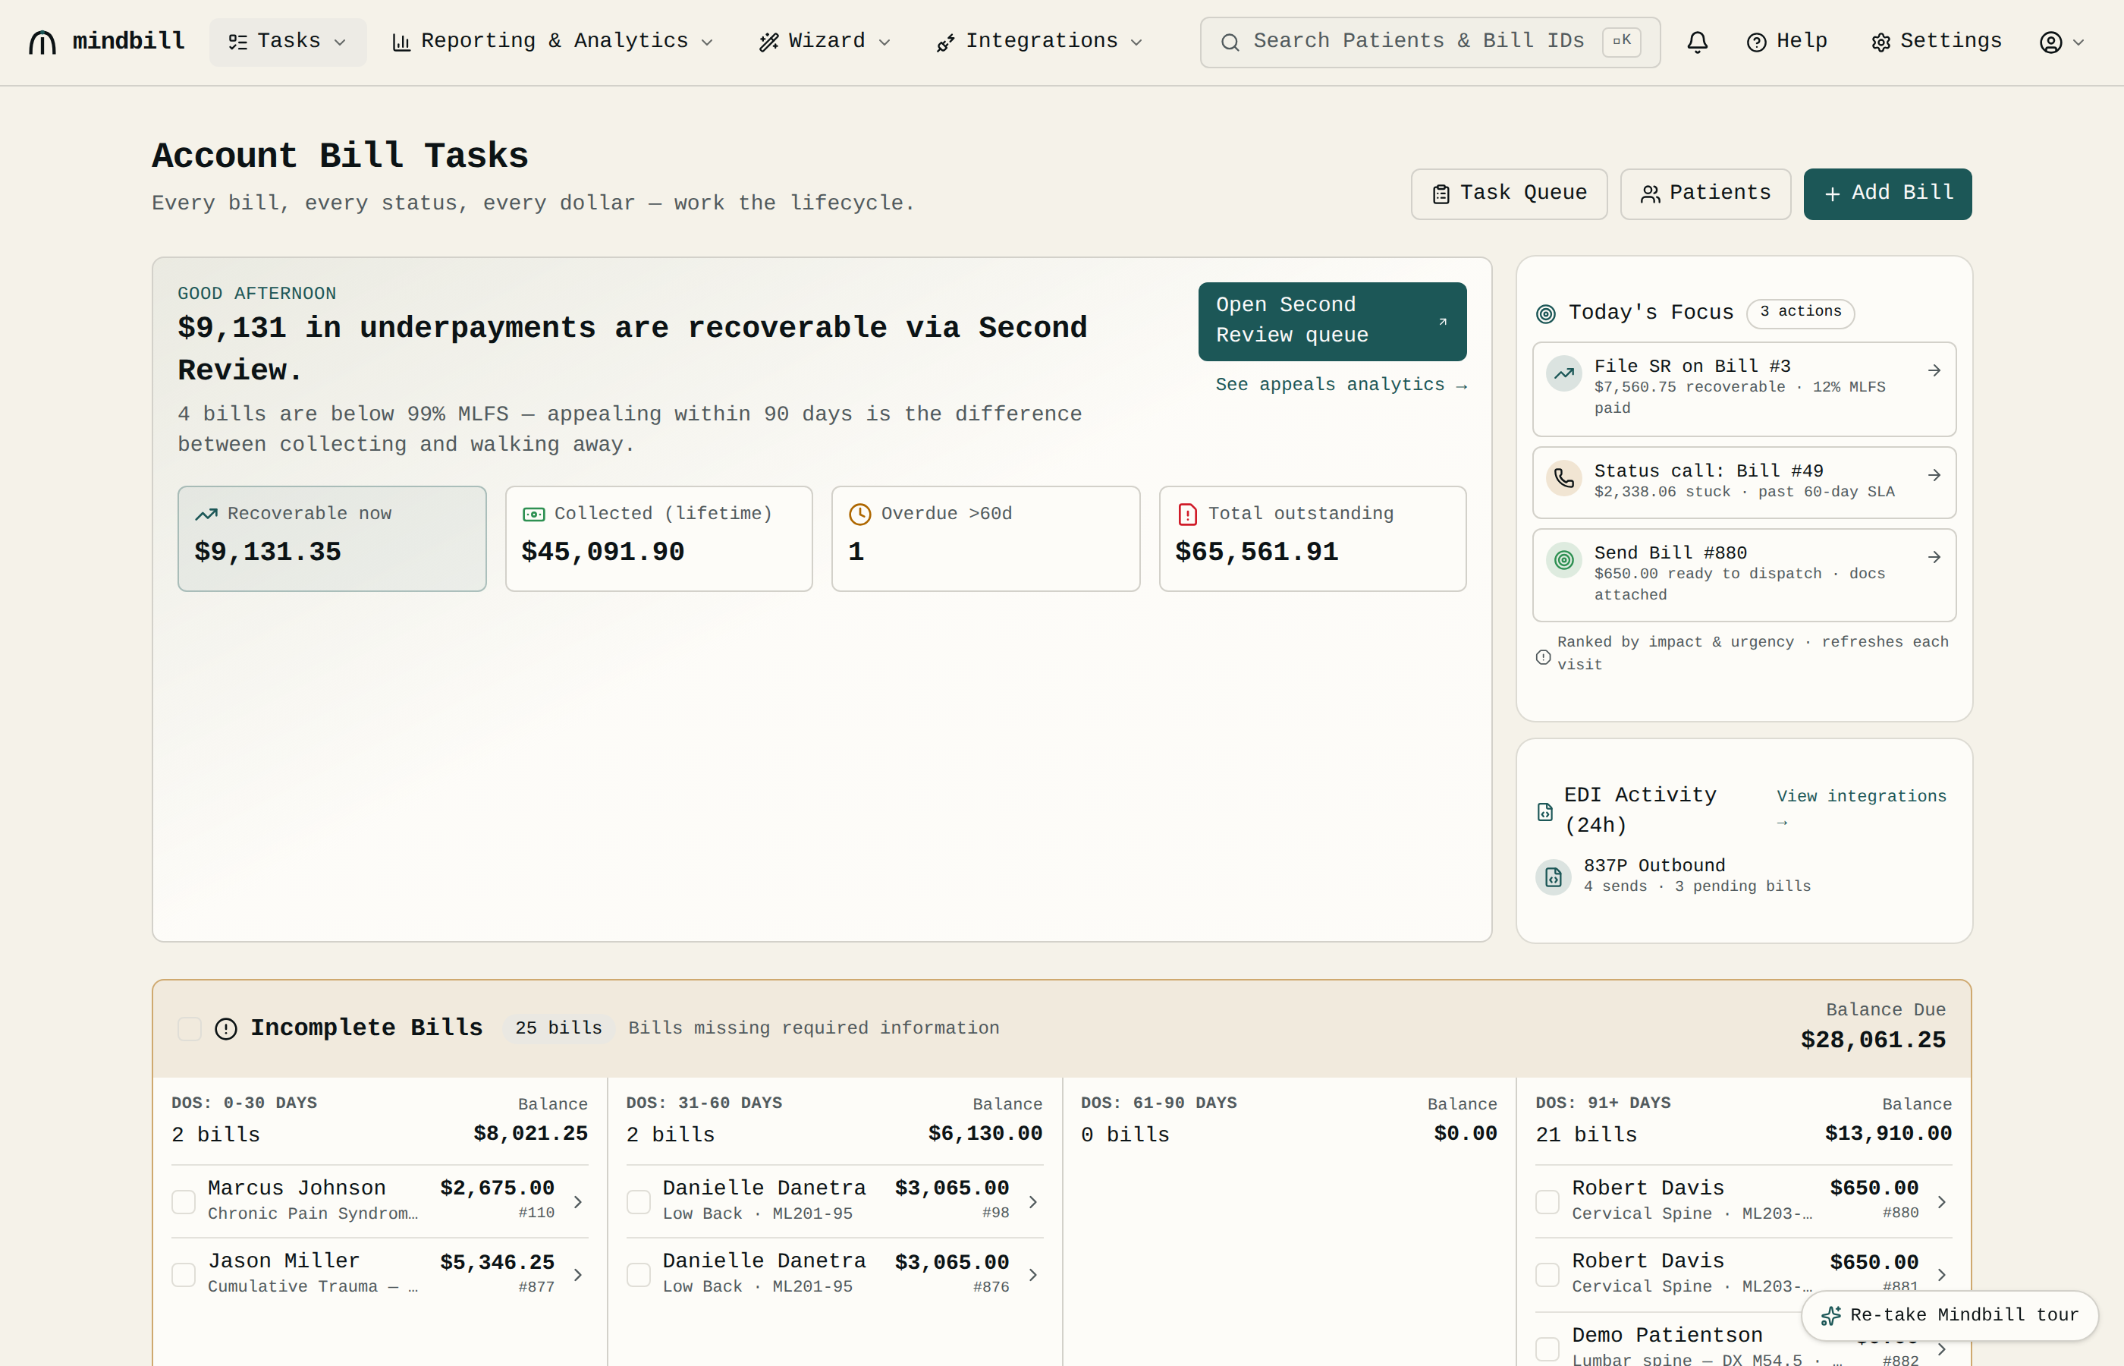Image resolution: width=2124 pixels, height=1366 pixels.
Task: Follow View integrations link
Action: pos(1861,808)
